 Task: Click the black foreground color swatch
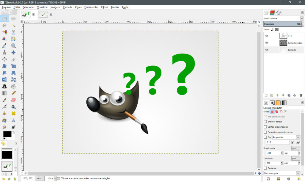click(x=7, y=134)
